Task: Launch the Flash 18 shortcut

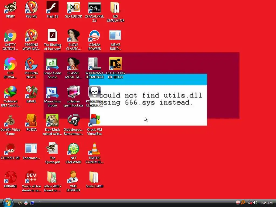Action: 53,7
